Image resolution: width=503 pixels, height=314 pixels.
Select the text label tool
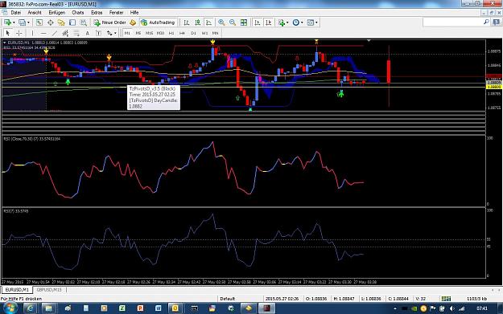coord(98,33)
